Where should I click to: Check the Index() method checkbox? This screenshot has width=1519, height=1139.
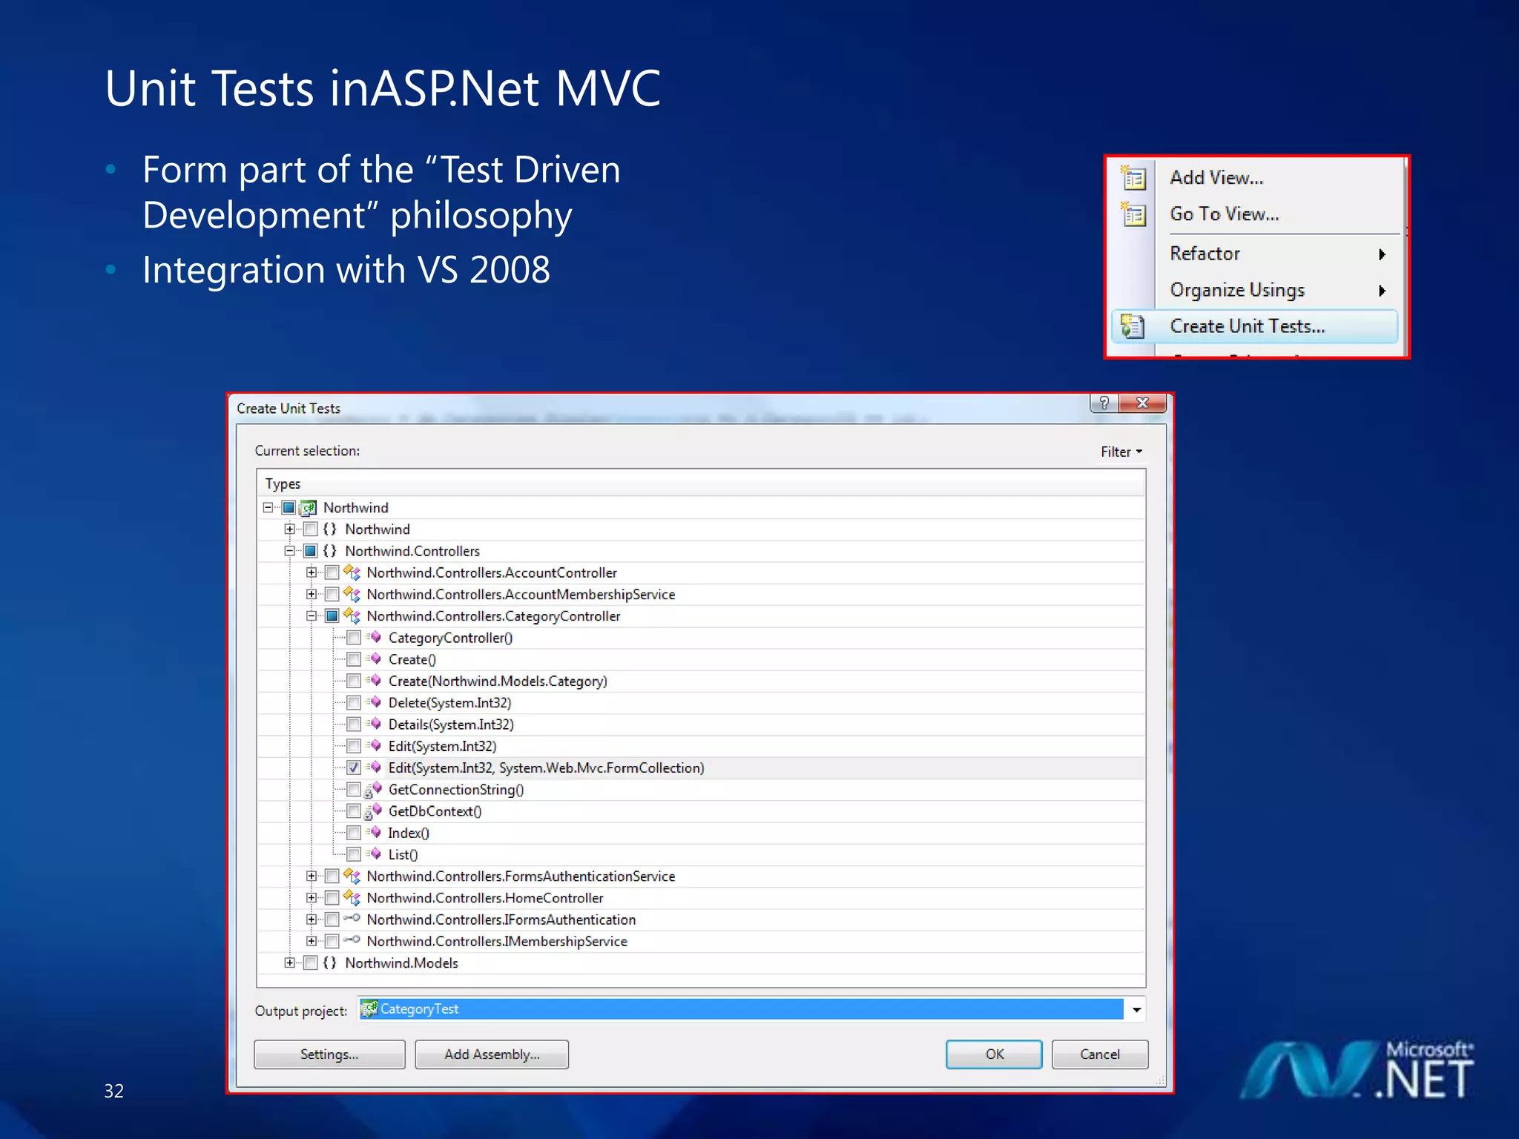[354, 833]
